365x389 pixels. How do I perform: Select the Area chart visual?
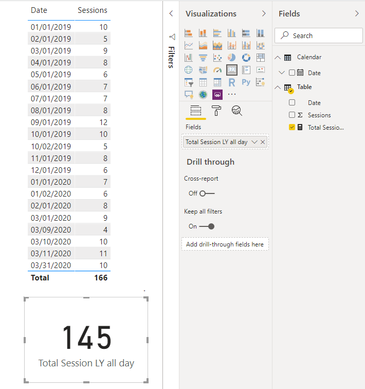203,45
